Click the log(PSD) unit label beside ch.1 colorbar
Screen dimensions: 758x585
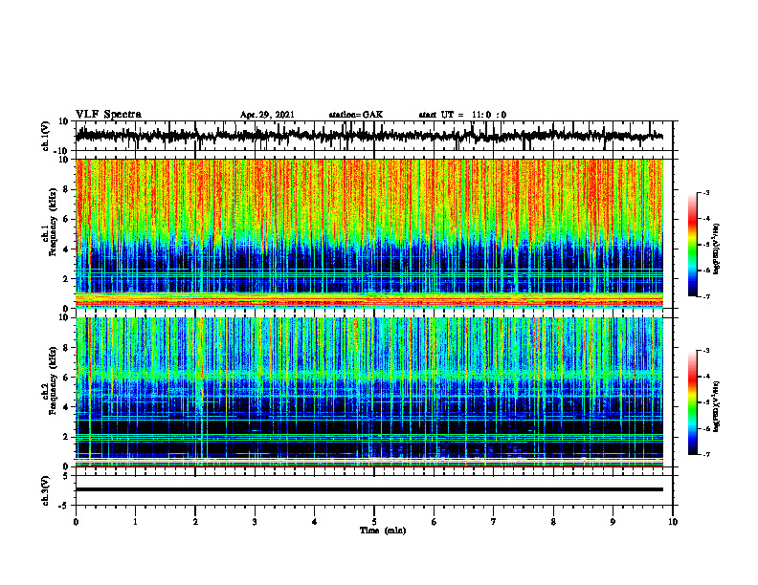click(716, 249)
